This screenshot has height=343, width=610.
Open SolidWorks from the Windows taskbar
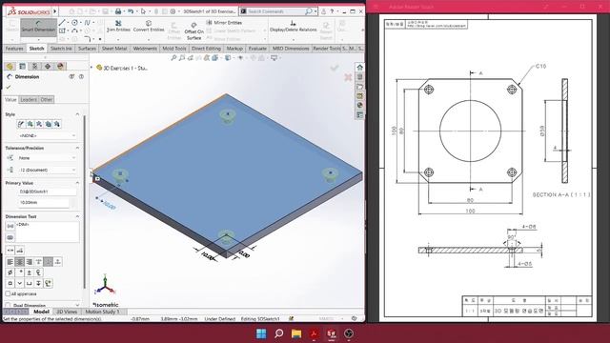coord(332,333)
